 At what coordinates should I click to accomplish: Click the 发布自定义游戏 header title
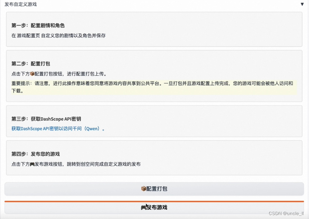20,4
